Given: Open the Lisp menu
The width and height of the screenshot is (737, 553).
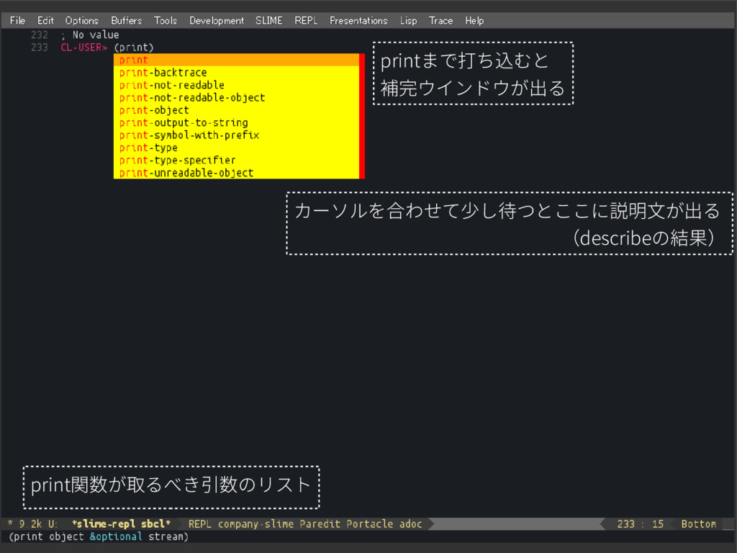Looking at the screenshot, I should (409, 21).
